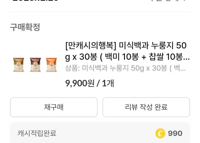Open the 캐시적립완료 row
The height and width of the screenshot is (143, 200).
[x=100, y=133]
